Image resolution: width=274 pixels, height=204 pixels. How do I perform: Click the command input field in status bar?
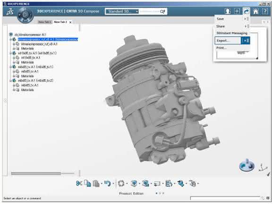click(x=225, y=198)
